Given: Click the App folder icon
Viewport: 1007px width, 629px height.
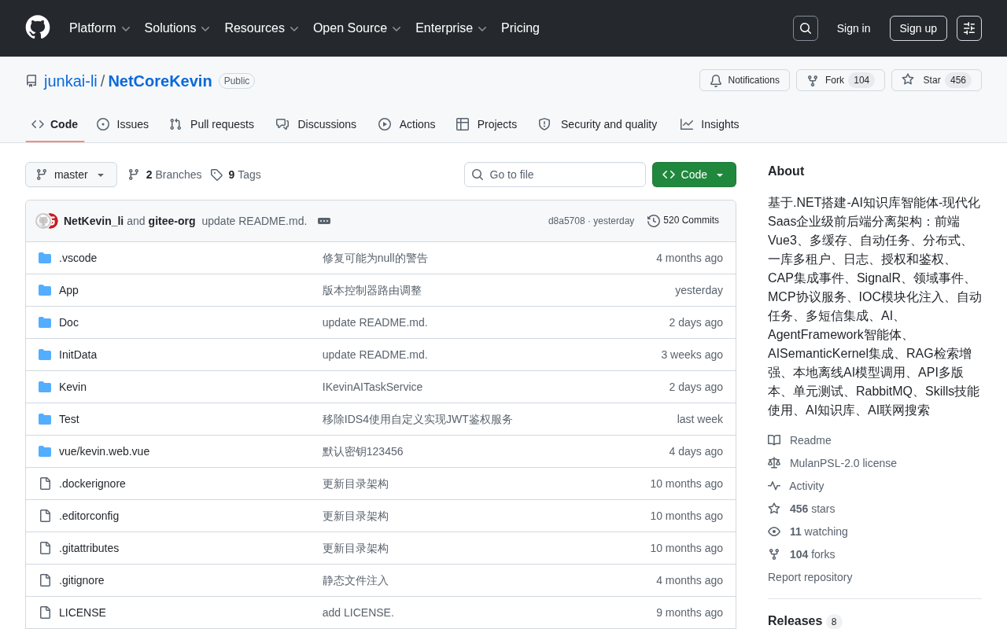Looking at the screenshot, I should pos(45,290).
